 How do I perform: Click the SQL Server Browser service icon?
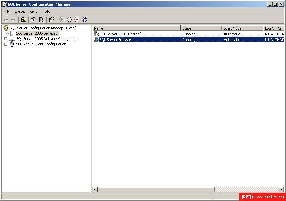[96, 40]
